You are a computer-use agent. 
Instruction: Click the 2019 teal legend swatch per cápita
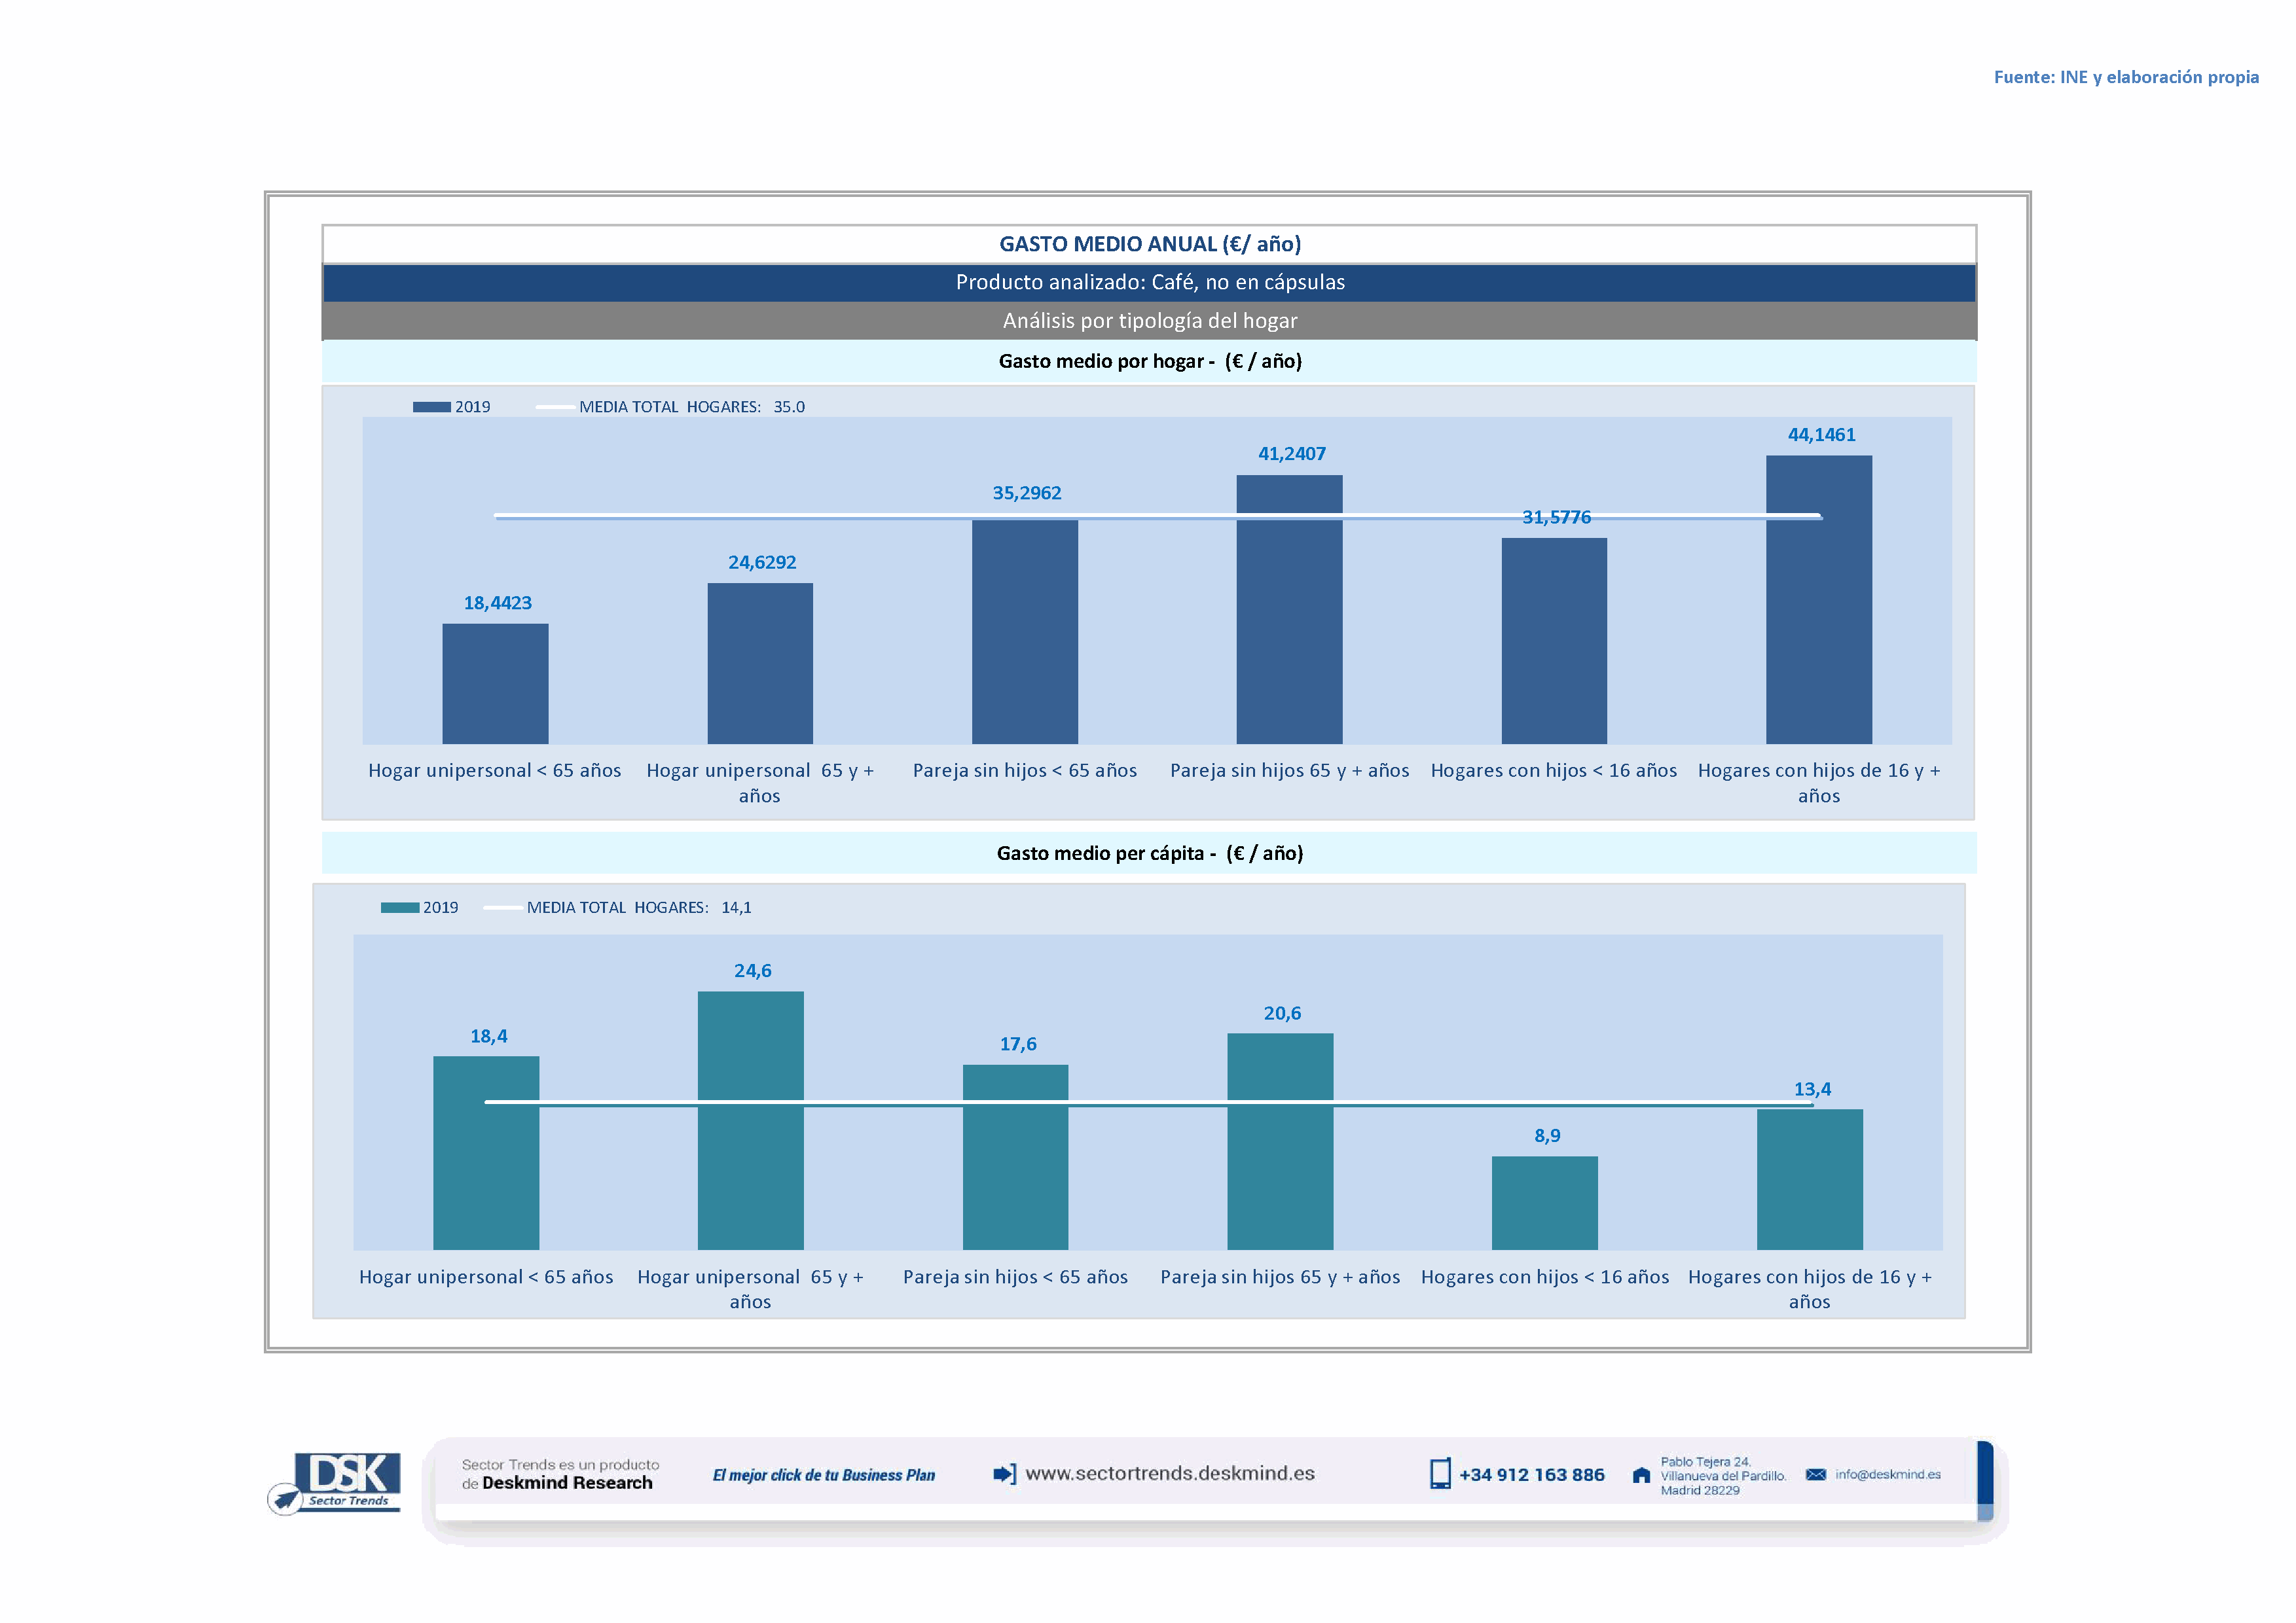click(399, 908)
